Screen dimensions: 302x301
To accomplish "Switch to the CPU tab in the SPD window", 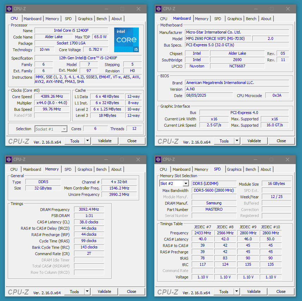I will [x=163, y=169].
